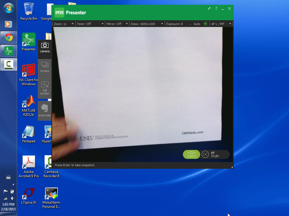Open help with the question mark icon
289x216 pixels.
coord(216,8)
